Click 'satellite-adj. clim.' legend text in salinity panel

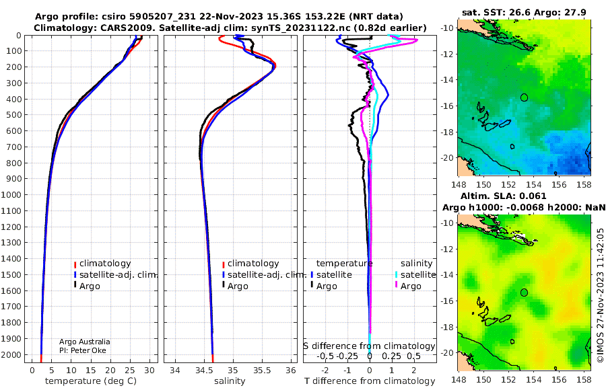coord(267,275)
